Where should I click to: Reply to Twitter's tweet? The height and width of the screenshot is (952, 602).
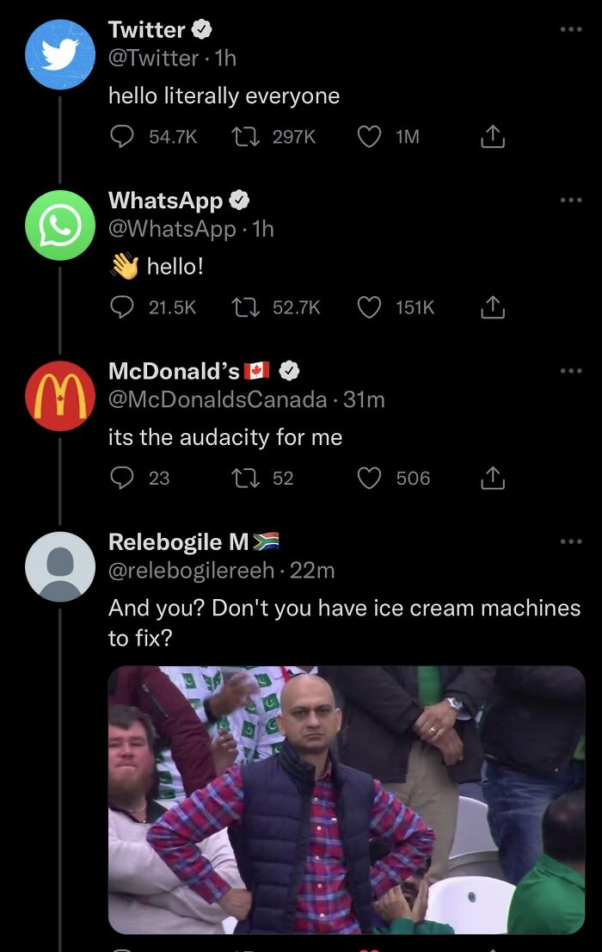point(122,135)
